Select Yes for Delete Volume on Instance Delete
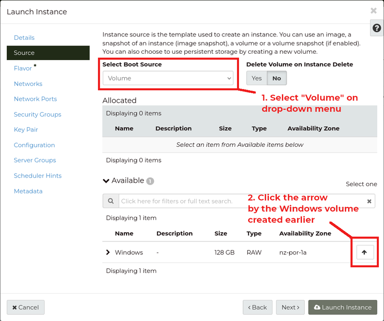Image resolution: width=384 pixels, height=321 pixels. coord(257,78)
